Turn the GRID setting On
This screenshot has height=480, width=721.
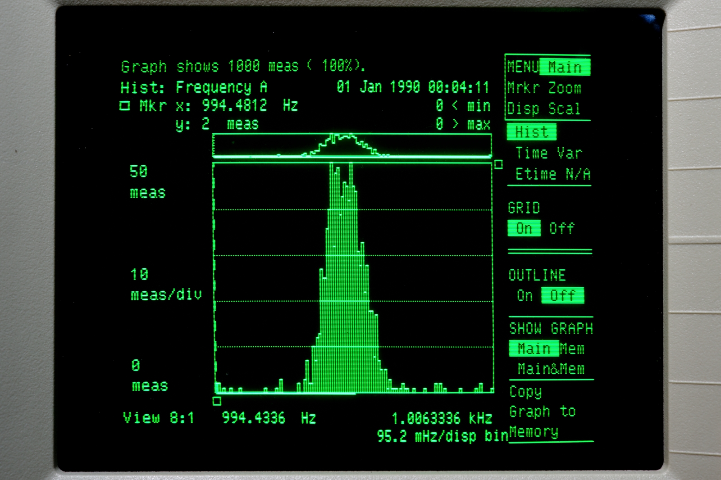point(524,228)
